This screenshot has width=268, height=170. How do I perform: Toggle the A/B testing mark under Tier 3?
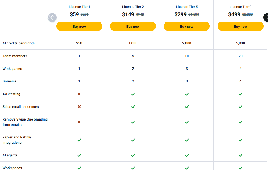(187, 94)
